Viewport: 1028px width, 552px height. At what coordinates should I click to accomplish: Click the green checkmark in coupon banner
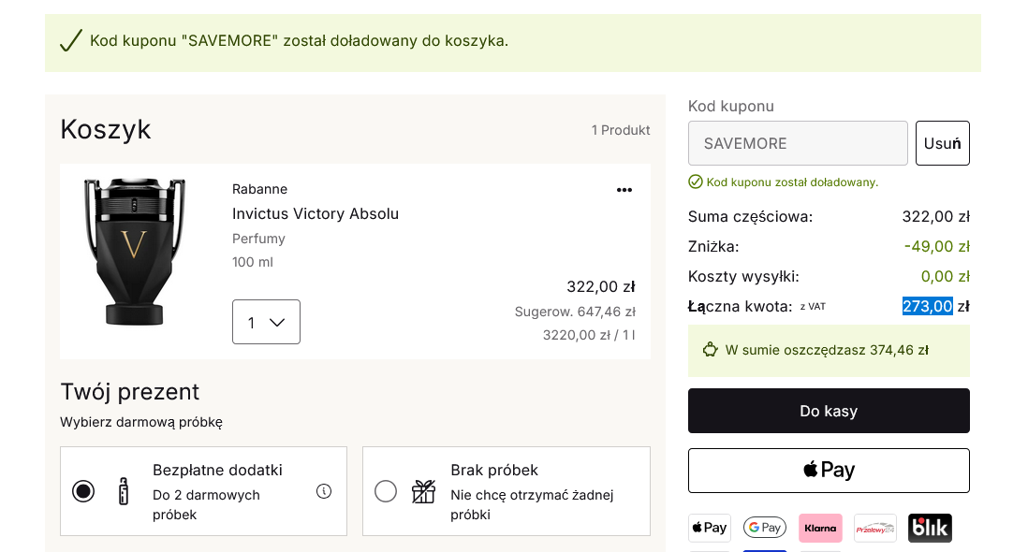(x=71, y=40)
